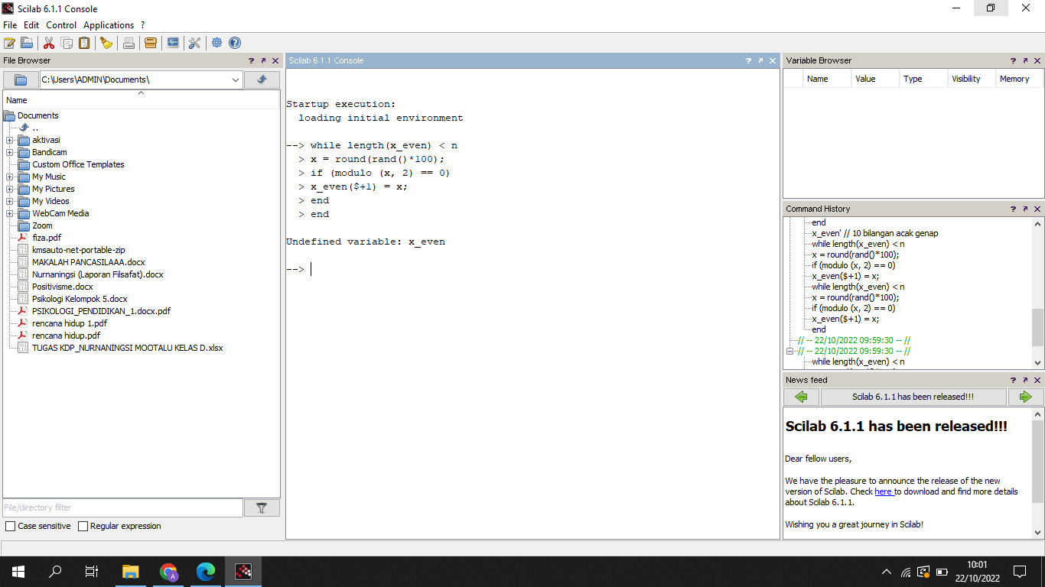Open Google Chrome from taskbar
The image size is (1045, 587).
(169, 572)
